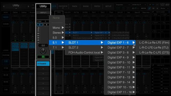The width and height of the screenshot is (171, 96).
Task: Expand the 7.1 submenu
Action: click(57, 47)
